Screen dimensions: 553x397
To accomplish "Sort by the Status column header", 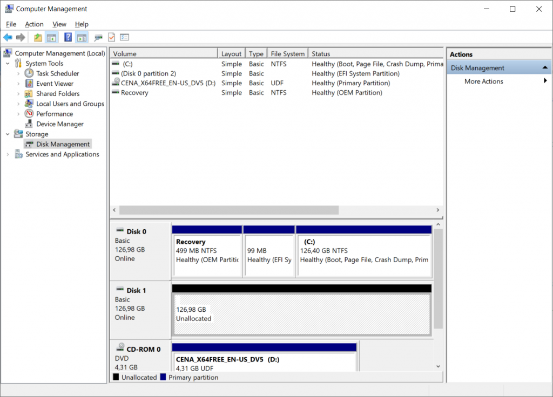I will (x=376, y=53).
